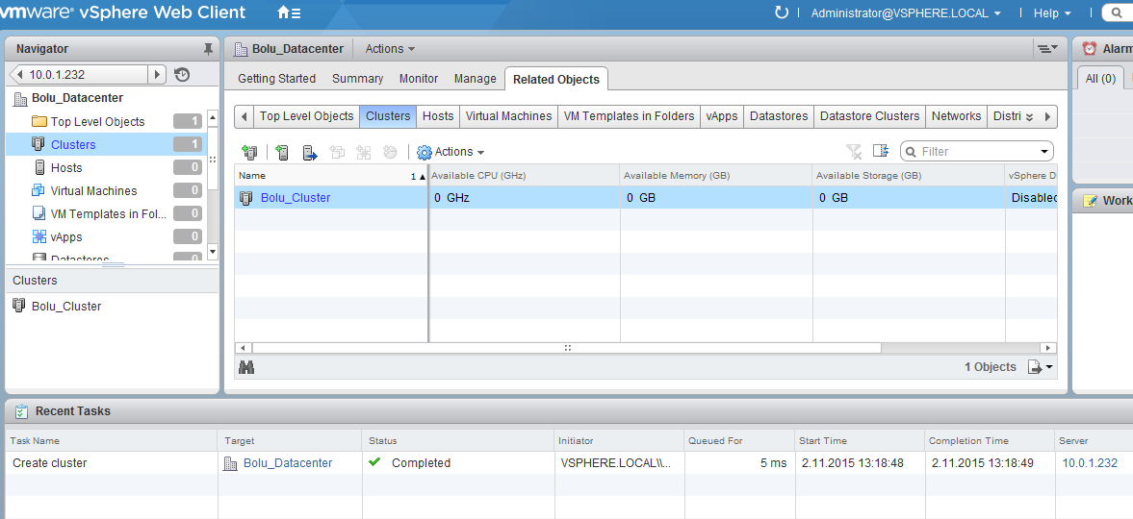The height and width of the screenshot is (519, 1133).
Task: Select the All (0) alarms tab
Action: tap(1100, 79)
